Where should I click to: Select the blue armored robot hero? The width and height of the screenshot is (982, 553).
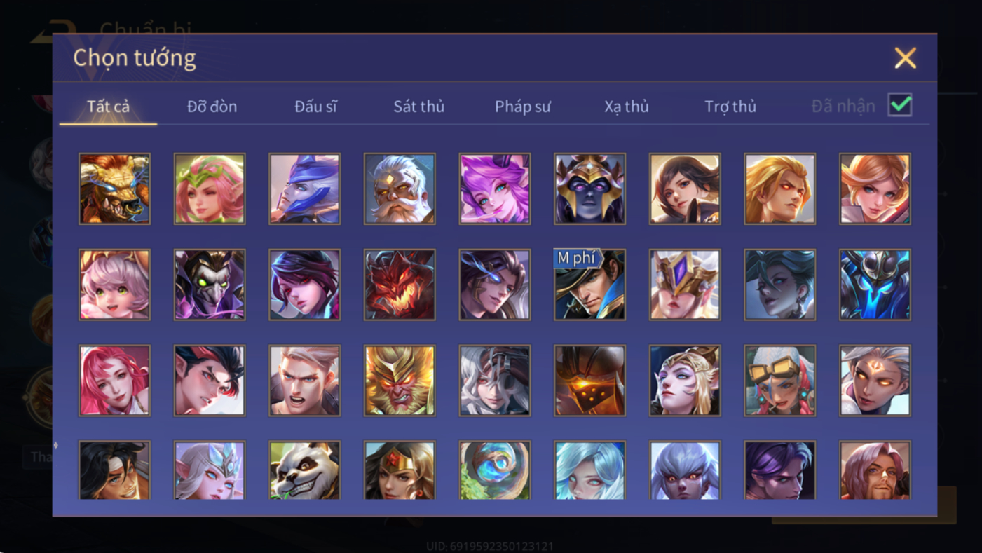pyautogui.click(x=875, y=285)
